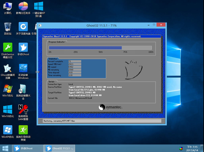Click the Windows Start button
Viewport: 204px width, 152px height.
pos(5,148)
